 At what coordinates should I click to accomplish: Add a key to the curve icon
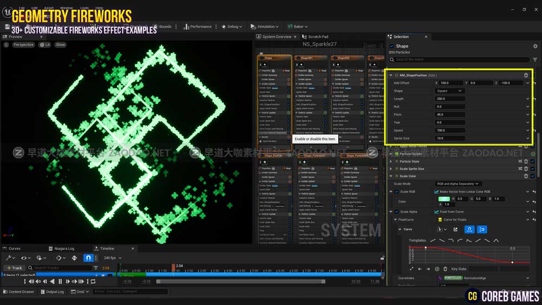click(437, 269)
